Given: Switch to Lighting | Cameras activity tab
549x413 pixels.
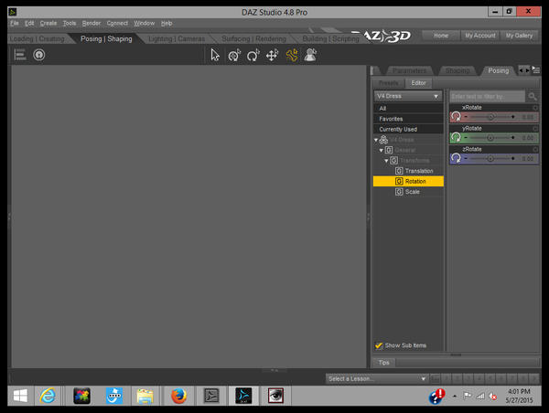Looking at the screenshot, I should [x=177, y=38].
